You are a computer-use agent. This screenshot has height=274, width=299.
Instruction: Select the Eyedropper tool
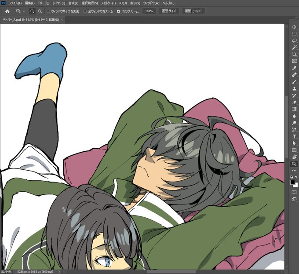click(294, 68)
